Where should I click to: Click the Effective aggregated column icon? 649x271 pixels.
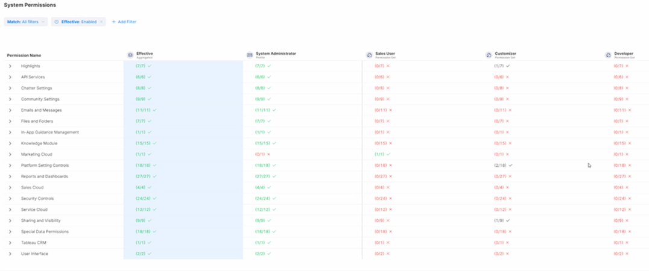click(x=130, y=55)
